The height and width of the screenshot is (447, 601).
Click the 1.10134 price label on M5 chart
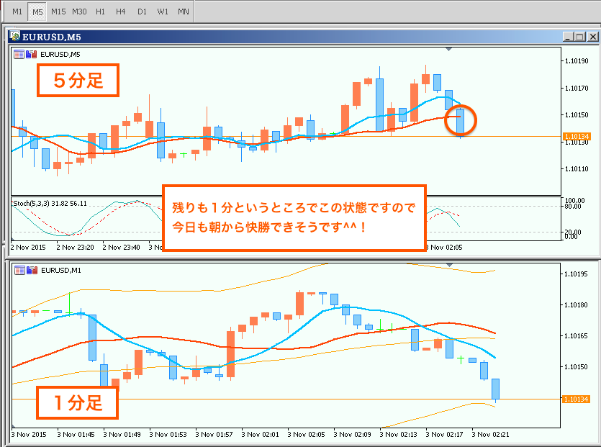click(x=577, y=136)
